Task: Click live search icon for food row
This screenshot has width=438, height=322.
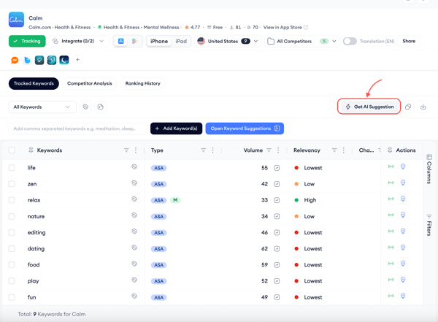Action: tap(391, 264)
